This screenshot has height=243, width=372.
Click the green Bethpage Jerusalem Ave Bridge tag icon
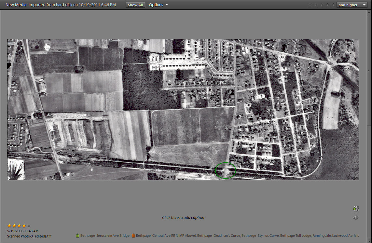(77, 236)
